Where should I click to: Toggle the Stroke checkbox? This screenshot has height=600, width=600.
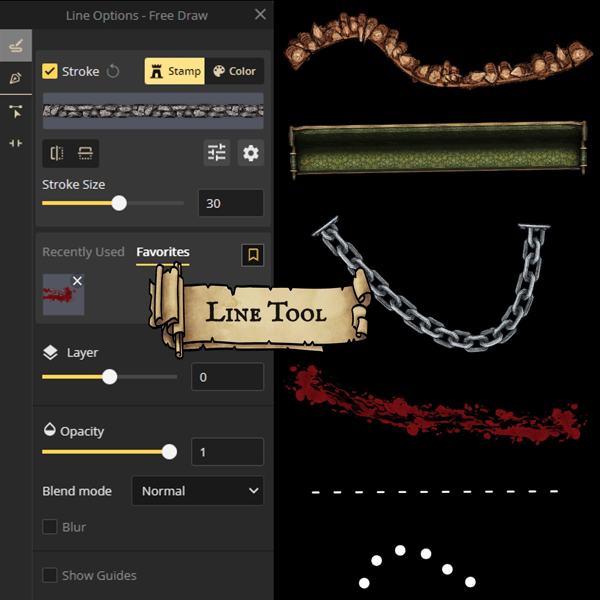[50, 71]
